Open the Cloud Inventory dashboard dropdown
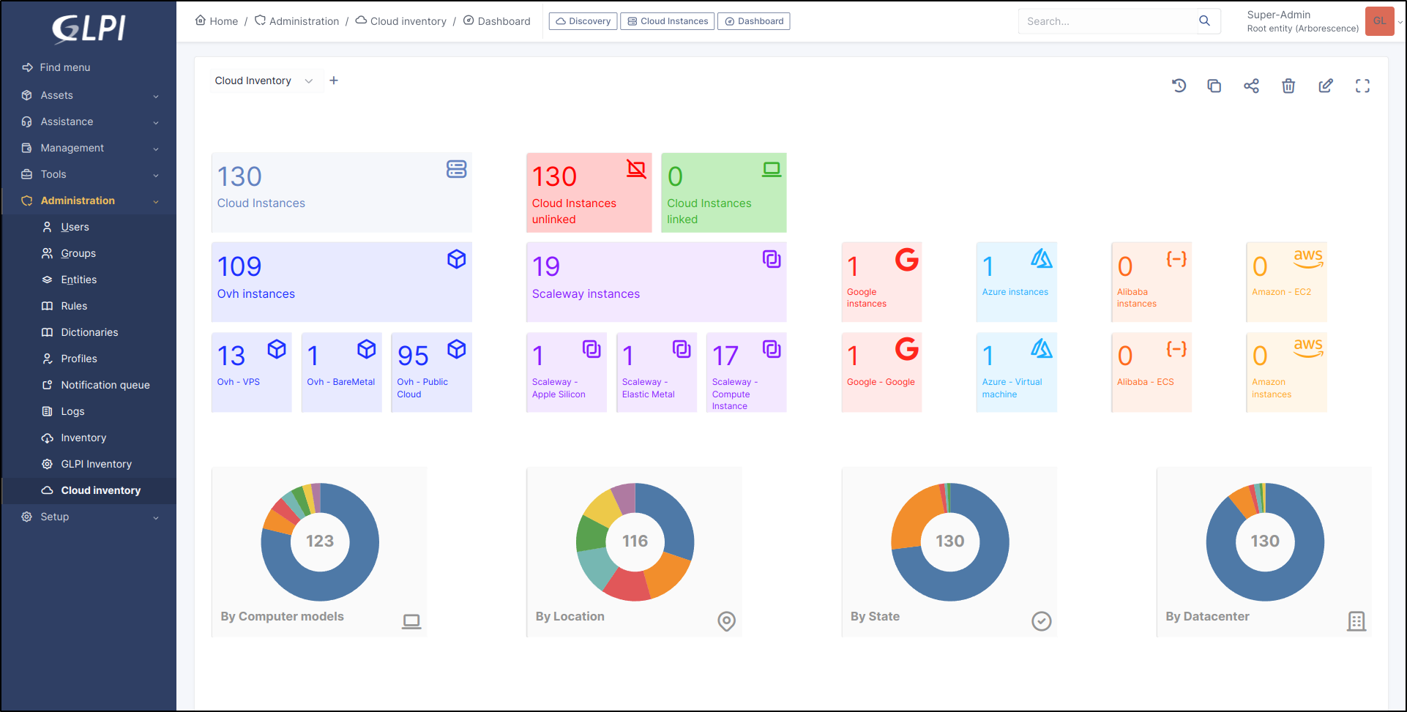Viewport: 1407px width, 712px height. [x=263, y=80]
